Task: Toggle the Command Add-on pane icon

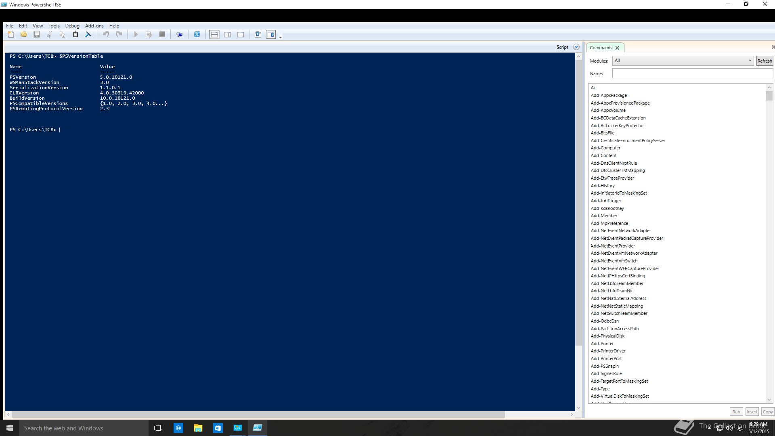Action: click(271, 35)
